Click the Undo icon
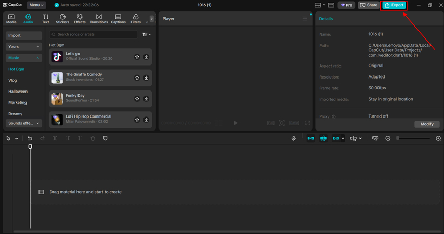 click(x=30, y=138)
